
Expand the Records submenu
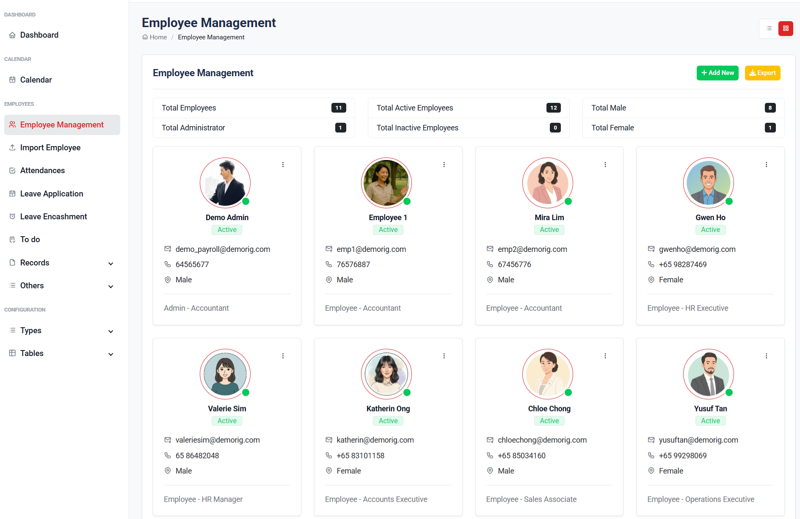[x=111, y=263]
